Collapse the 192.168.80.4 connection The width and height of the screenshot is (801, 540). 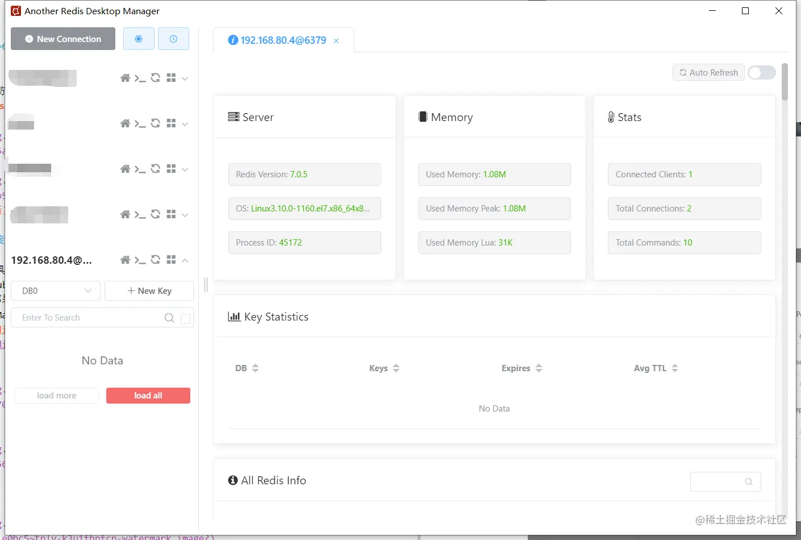pos(185,260)
